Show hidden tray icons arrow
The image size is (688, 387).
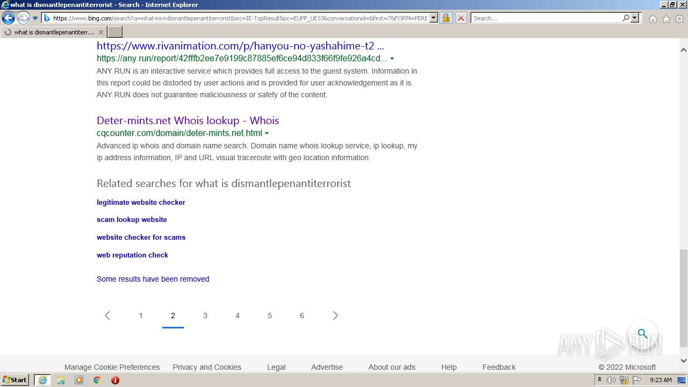[x=599, y=380]
